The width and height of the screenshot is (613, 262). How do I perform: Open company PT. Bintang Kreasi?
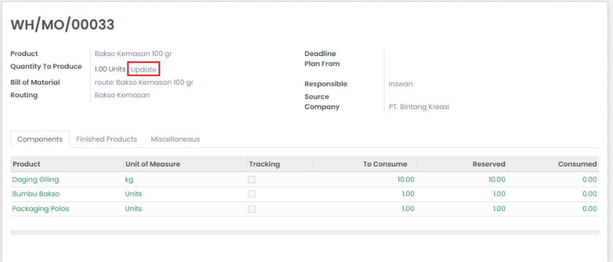pos(419,107)
